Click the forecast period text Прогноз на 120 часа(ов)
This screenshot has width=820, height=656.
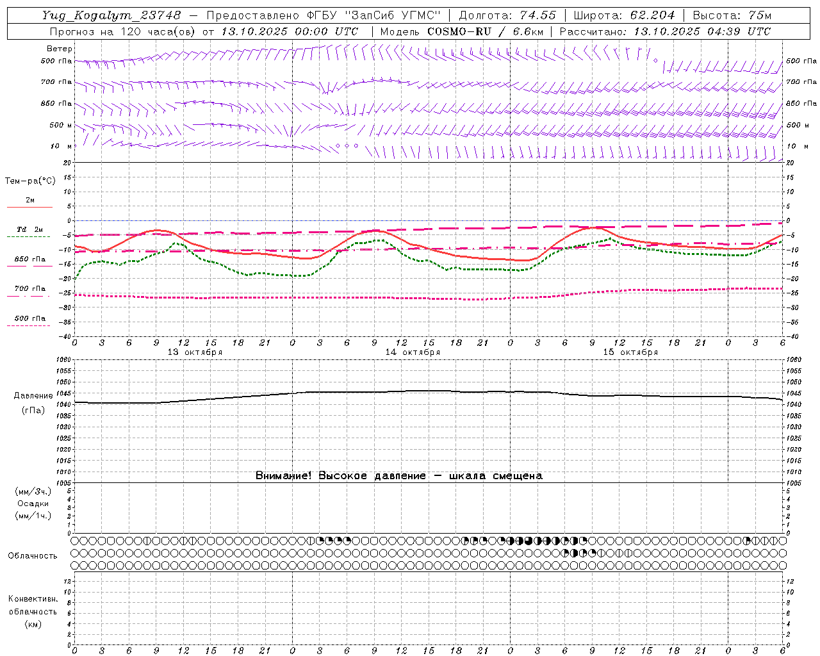click(123, 31)
